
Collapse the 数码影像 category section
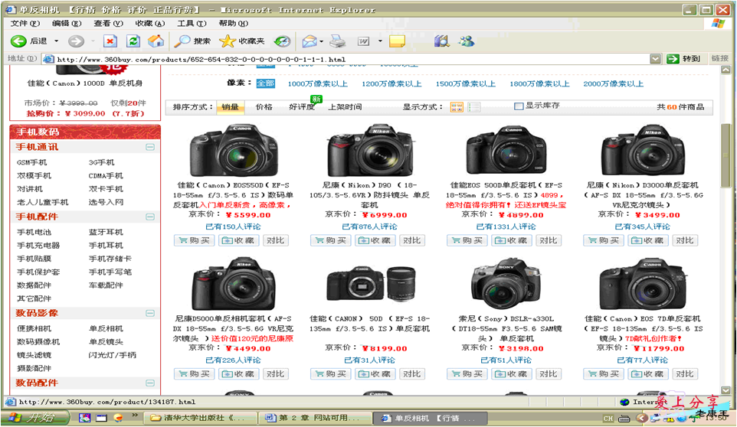click(150, 313)
